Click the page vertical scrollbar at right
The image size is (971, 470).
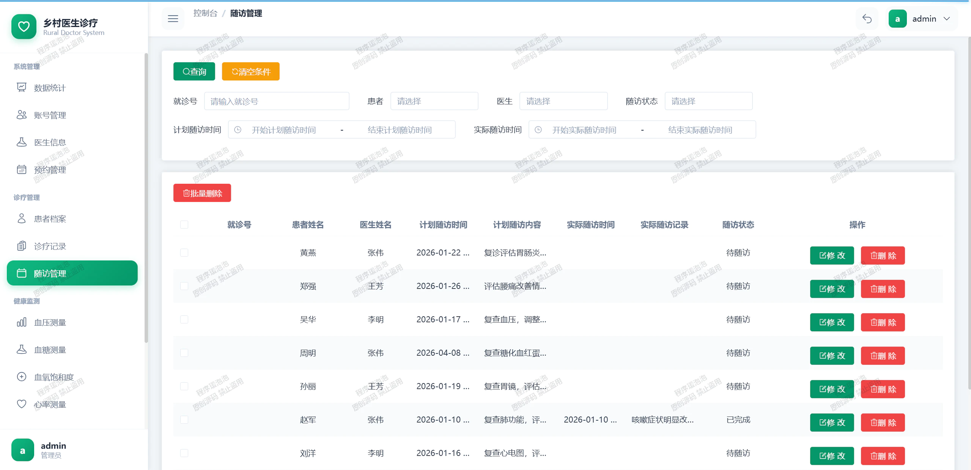pyautogui.click(x=969, y=213)
